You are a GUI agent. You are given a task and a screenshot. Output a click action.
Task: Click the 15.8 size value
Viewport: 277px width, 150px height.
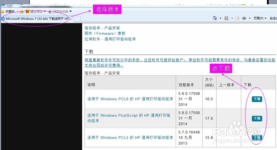[209, 137]
